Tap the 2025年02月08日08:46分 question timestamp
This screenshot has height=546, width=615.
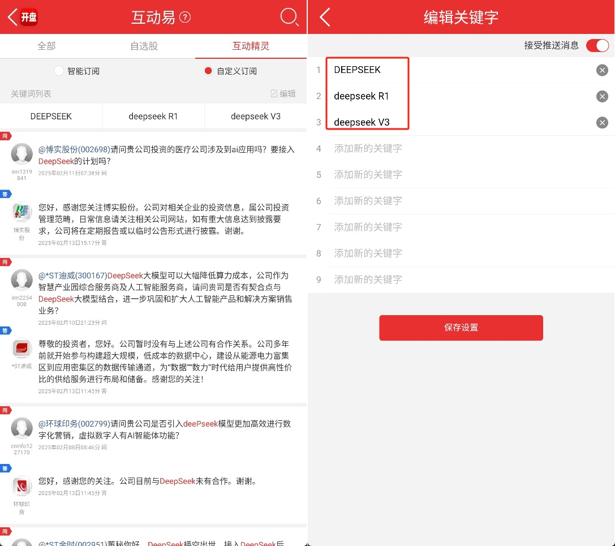pyautogui.click(x=72, y=447)
